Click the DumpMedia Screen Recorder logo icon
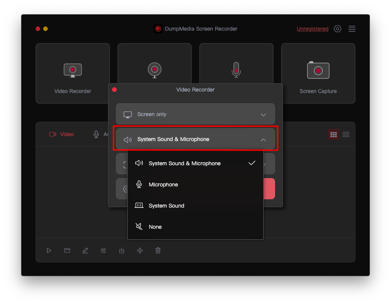This screenshot has width=391, height=304. 158,29
